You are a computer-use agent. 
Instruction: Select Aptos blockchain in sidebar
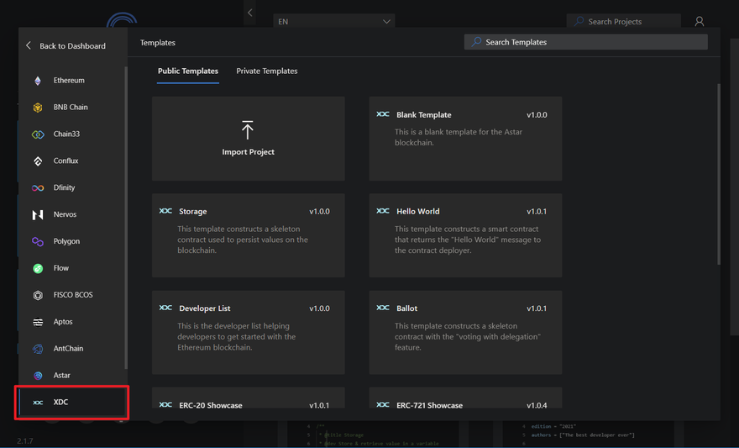pyautogui.click(x=71, y=322)
